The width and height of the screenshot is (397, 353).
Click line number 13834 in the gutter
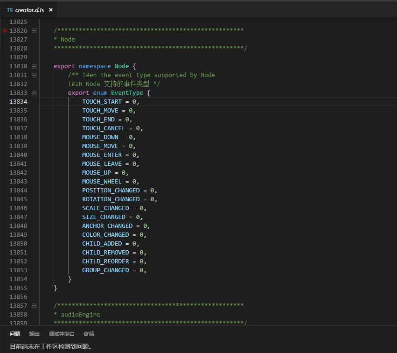coord(18,102)
